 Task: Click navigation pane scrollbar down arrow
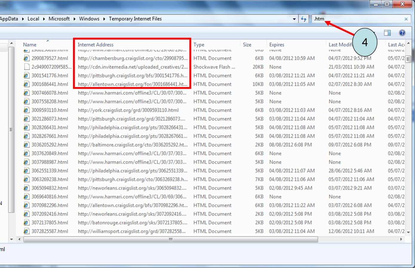(x=11, y=239)
